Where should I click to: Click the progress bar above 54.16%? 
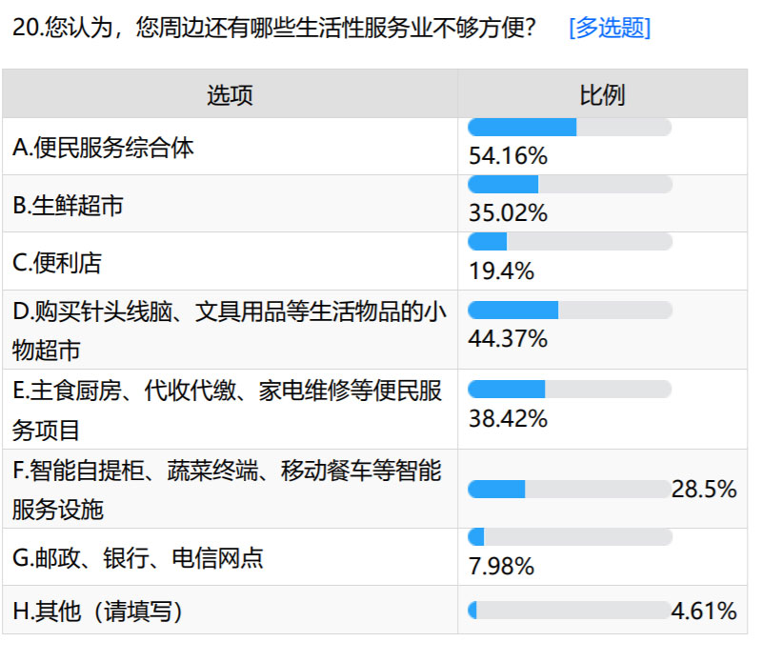click(x=570, y=128)
